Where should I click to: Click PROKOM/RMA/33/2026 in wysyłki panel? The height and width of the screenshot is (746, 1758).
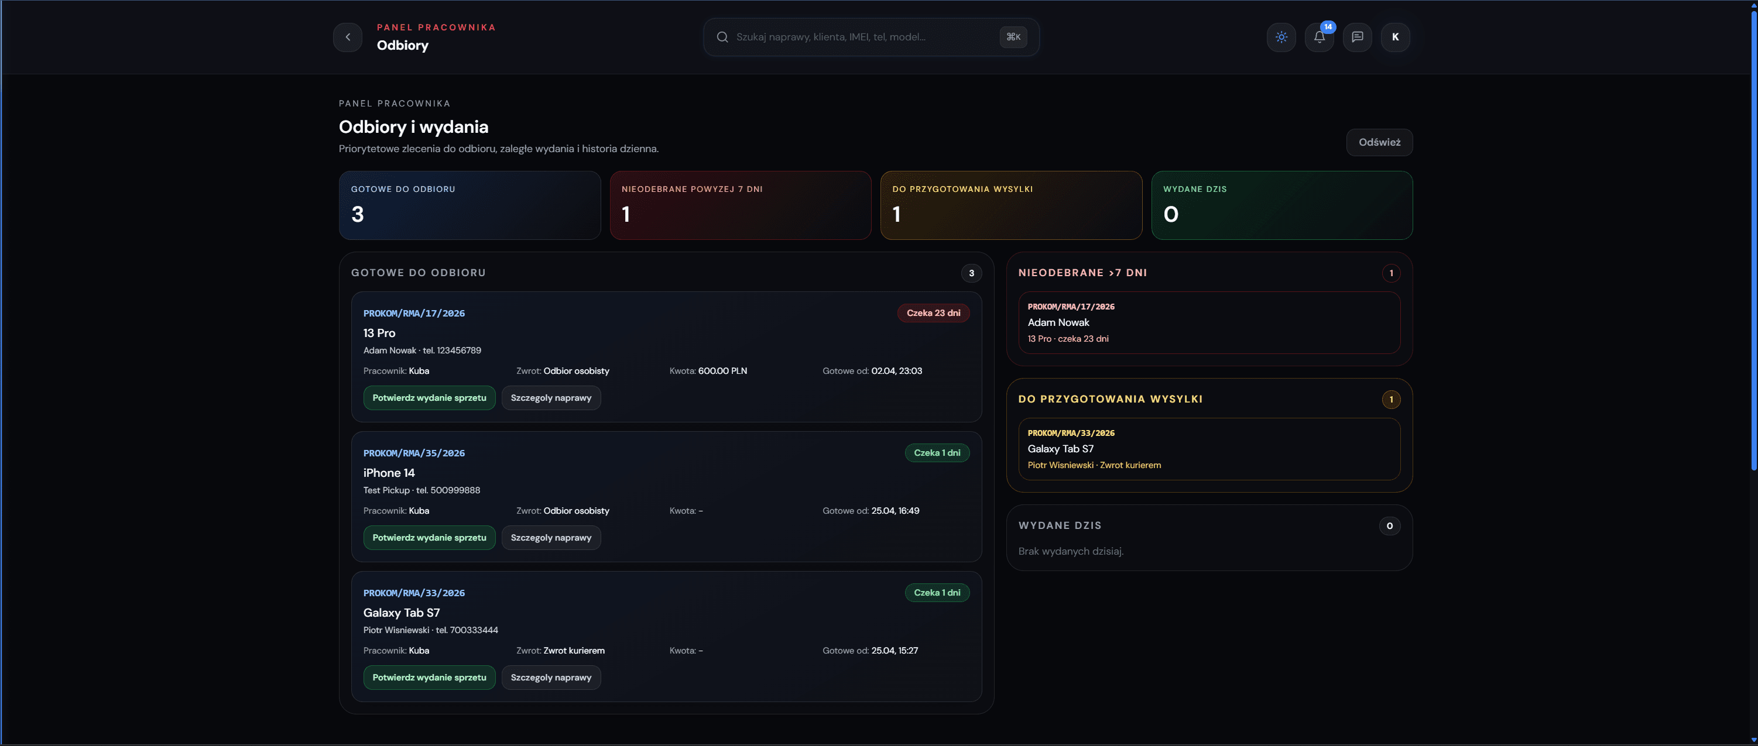[1071, 433]
